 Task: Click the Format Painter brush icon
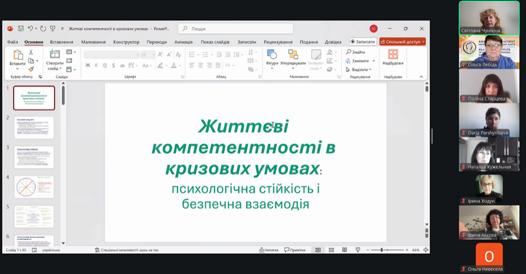pos(31,69)
